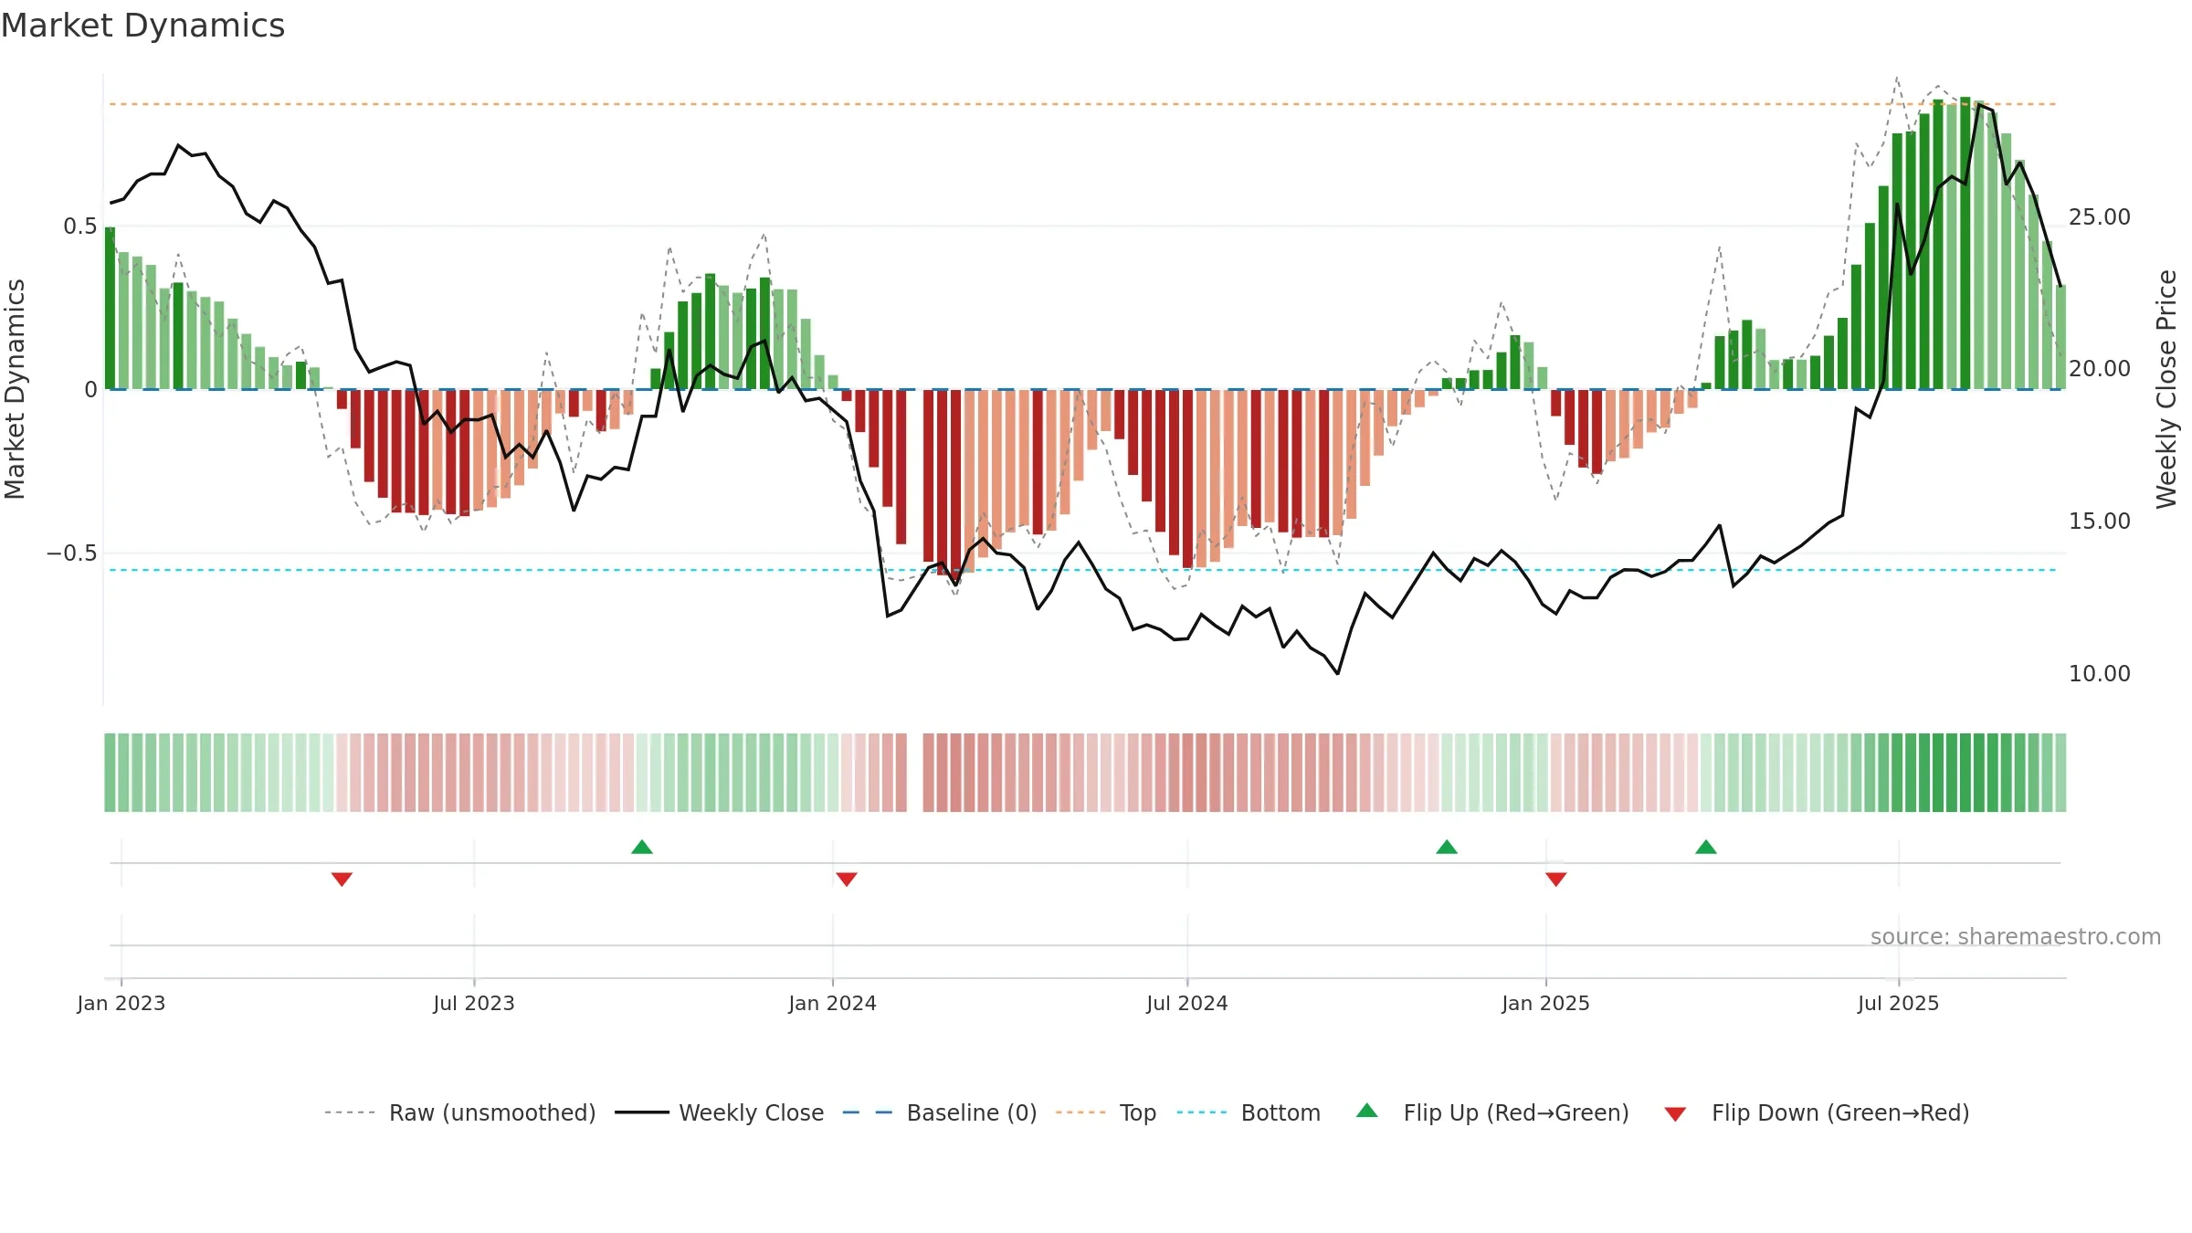
Task: Toggle the Baseline (0) legend entry
Action: pos(940,1112)
